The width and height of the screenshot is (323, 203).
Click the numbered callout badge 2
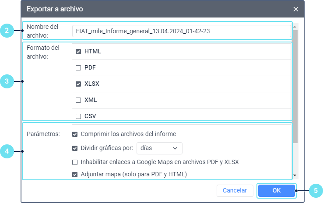[7, 31]
